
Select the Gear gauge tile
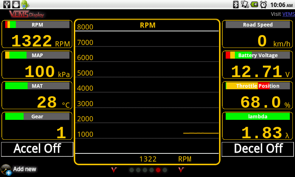pyautogui.click(x=37, y=126)
